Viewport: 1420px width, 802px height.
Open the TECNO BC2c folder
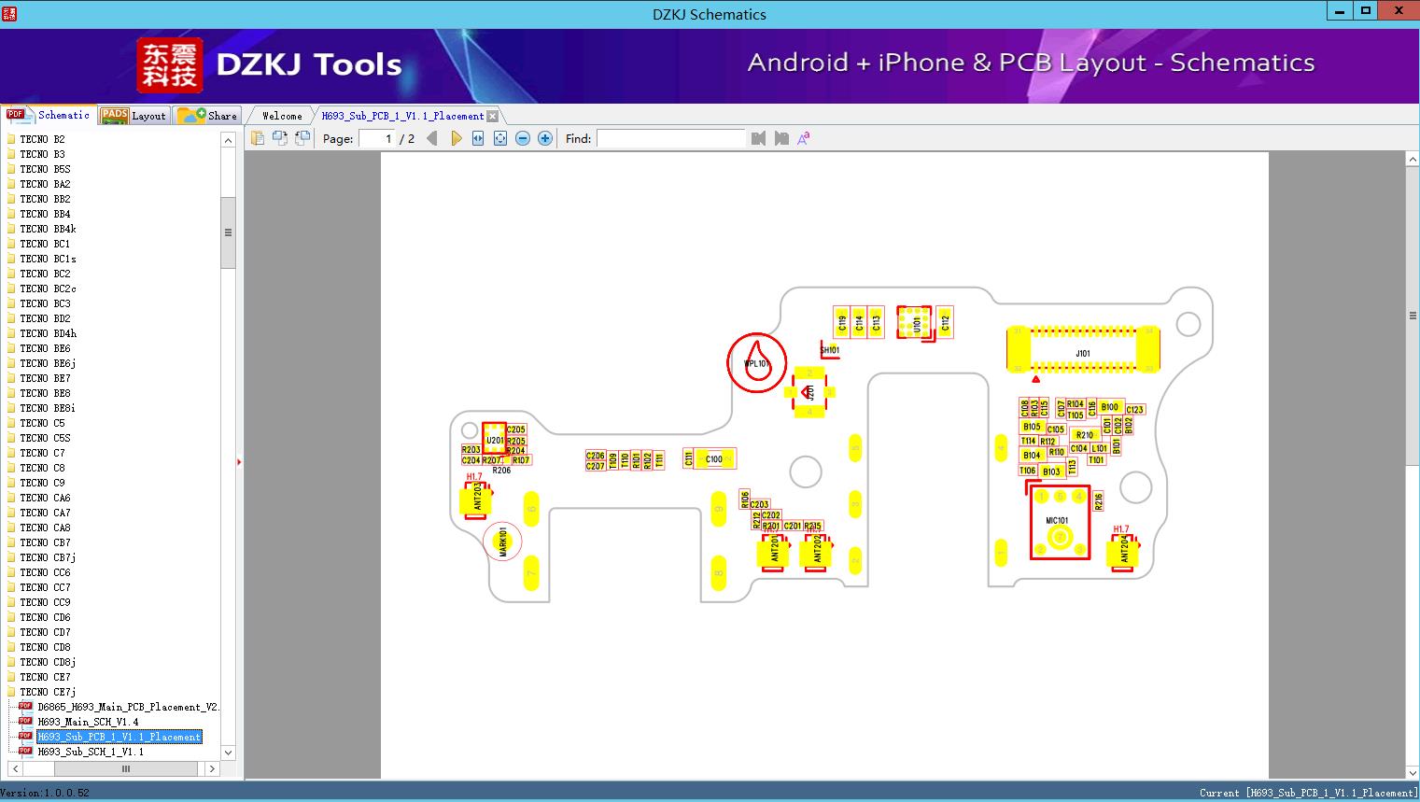(x=48, y=288)
